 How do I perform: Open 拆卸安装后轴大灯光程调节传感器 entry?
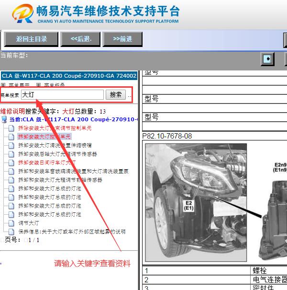(57, 154)
